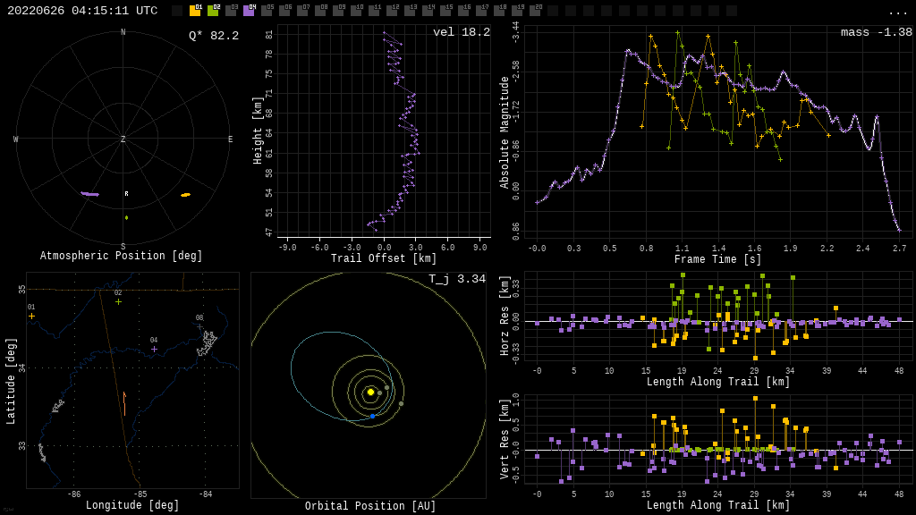
Task: Select station 04 purple cross on map
Action: pyautogui.click(x=154, y=349)
